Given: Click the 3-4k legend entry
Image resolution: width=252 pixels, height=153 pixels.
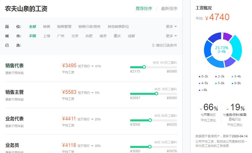Looking at the screenshot, I should point(236,76).
